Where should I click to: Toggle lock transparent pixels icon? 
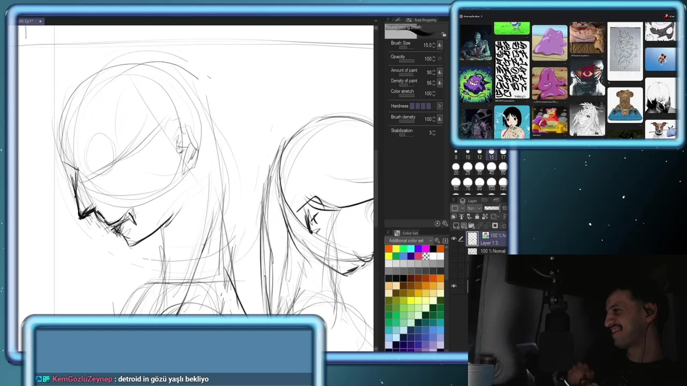click(485, 217)
